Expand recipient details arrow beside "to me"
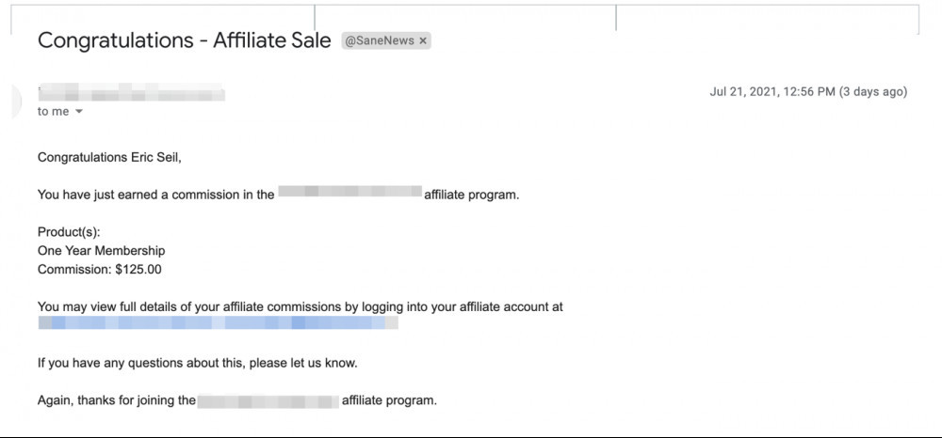 [79, 112]
